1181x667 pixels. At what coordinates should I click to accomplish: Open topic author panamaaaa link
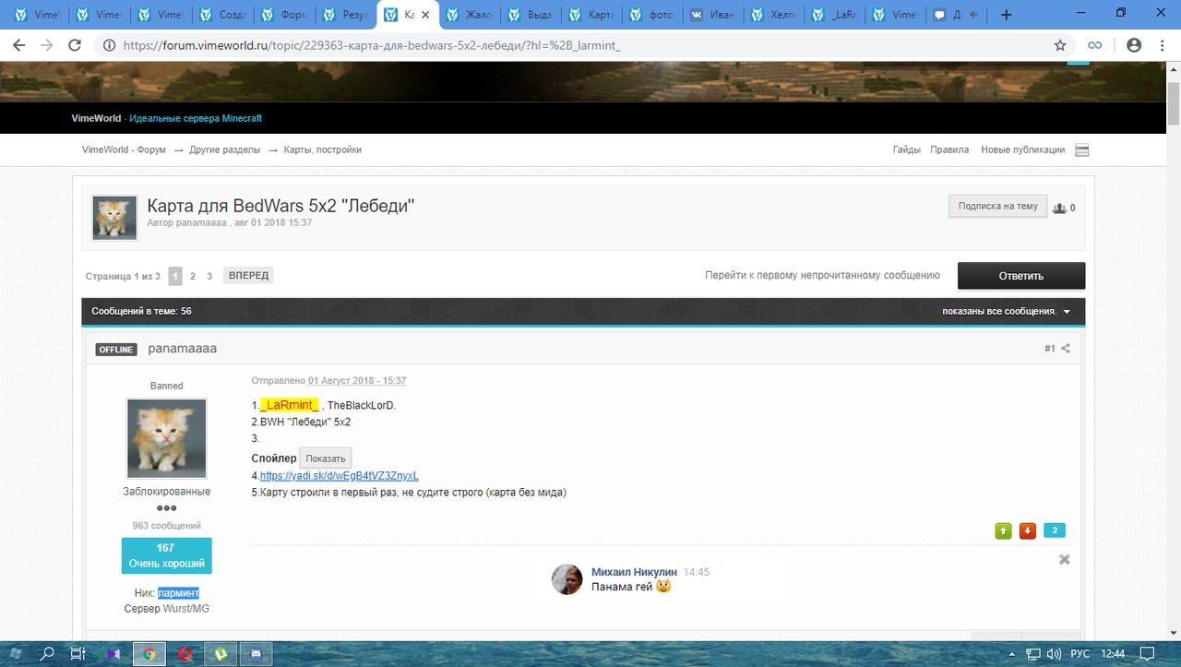[x=201, y=223]
